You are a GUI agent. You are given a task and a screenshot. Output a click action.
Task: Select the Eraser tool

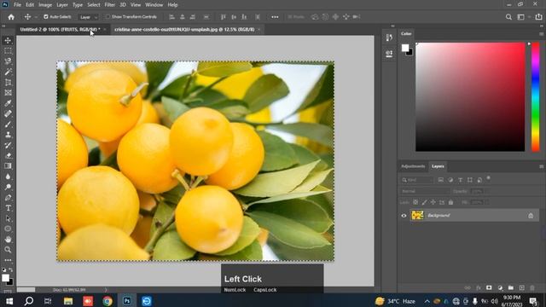point(8,155)
